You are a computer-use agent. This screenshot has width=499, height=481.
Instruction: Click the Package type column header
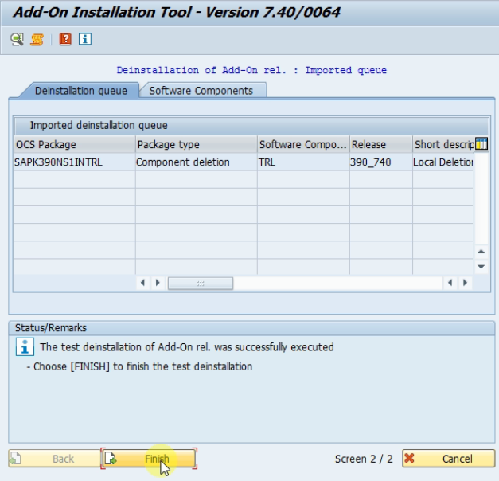pos(195,145)
